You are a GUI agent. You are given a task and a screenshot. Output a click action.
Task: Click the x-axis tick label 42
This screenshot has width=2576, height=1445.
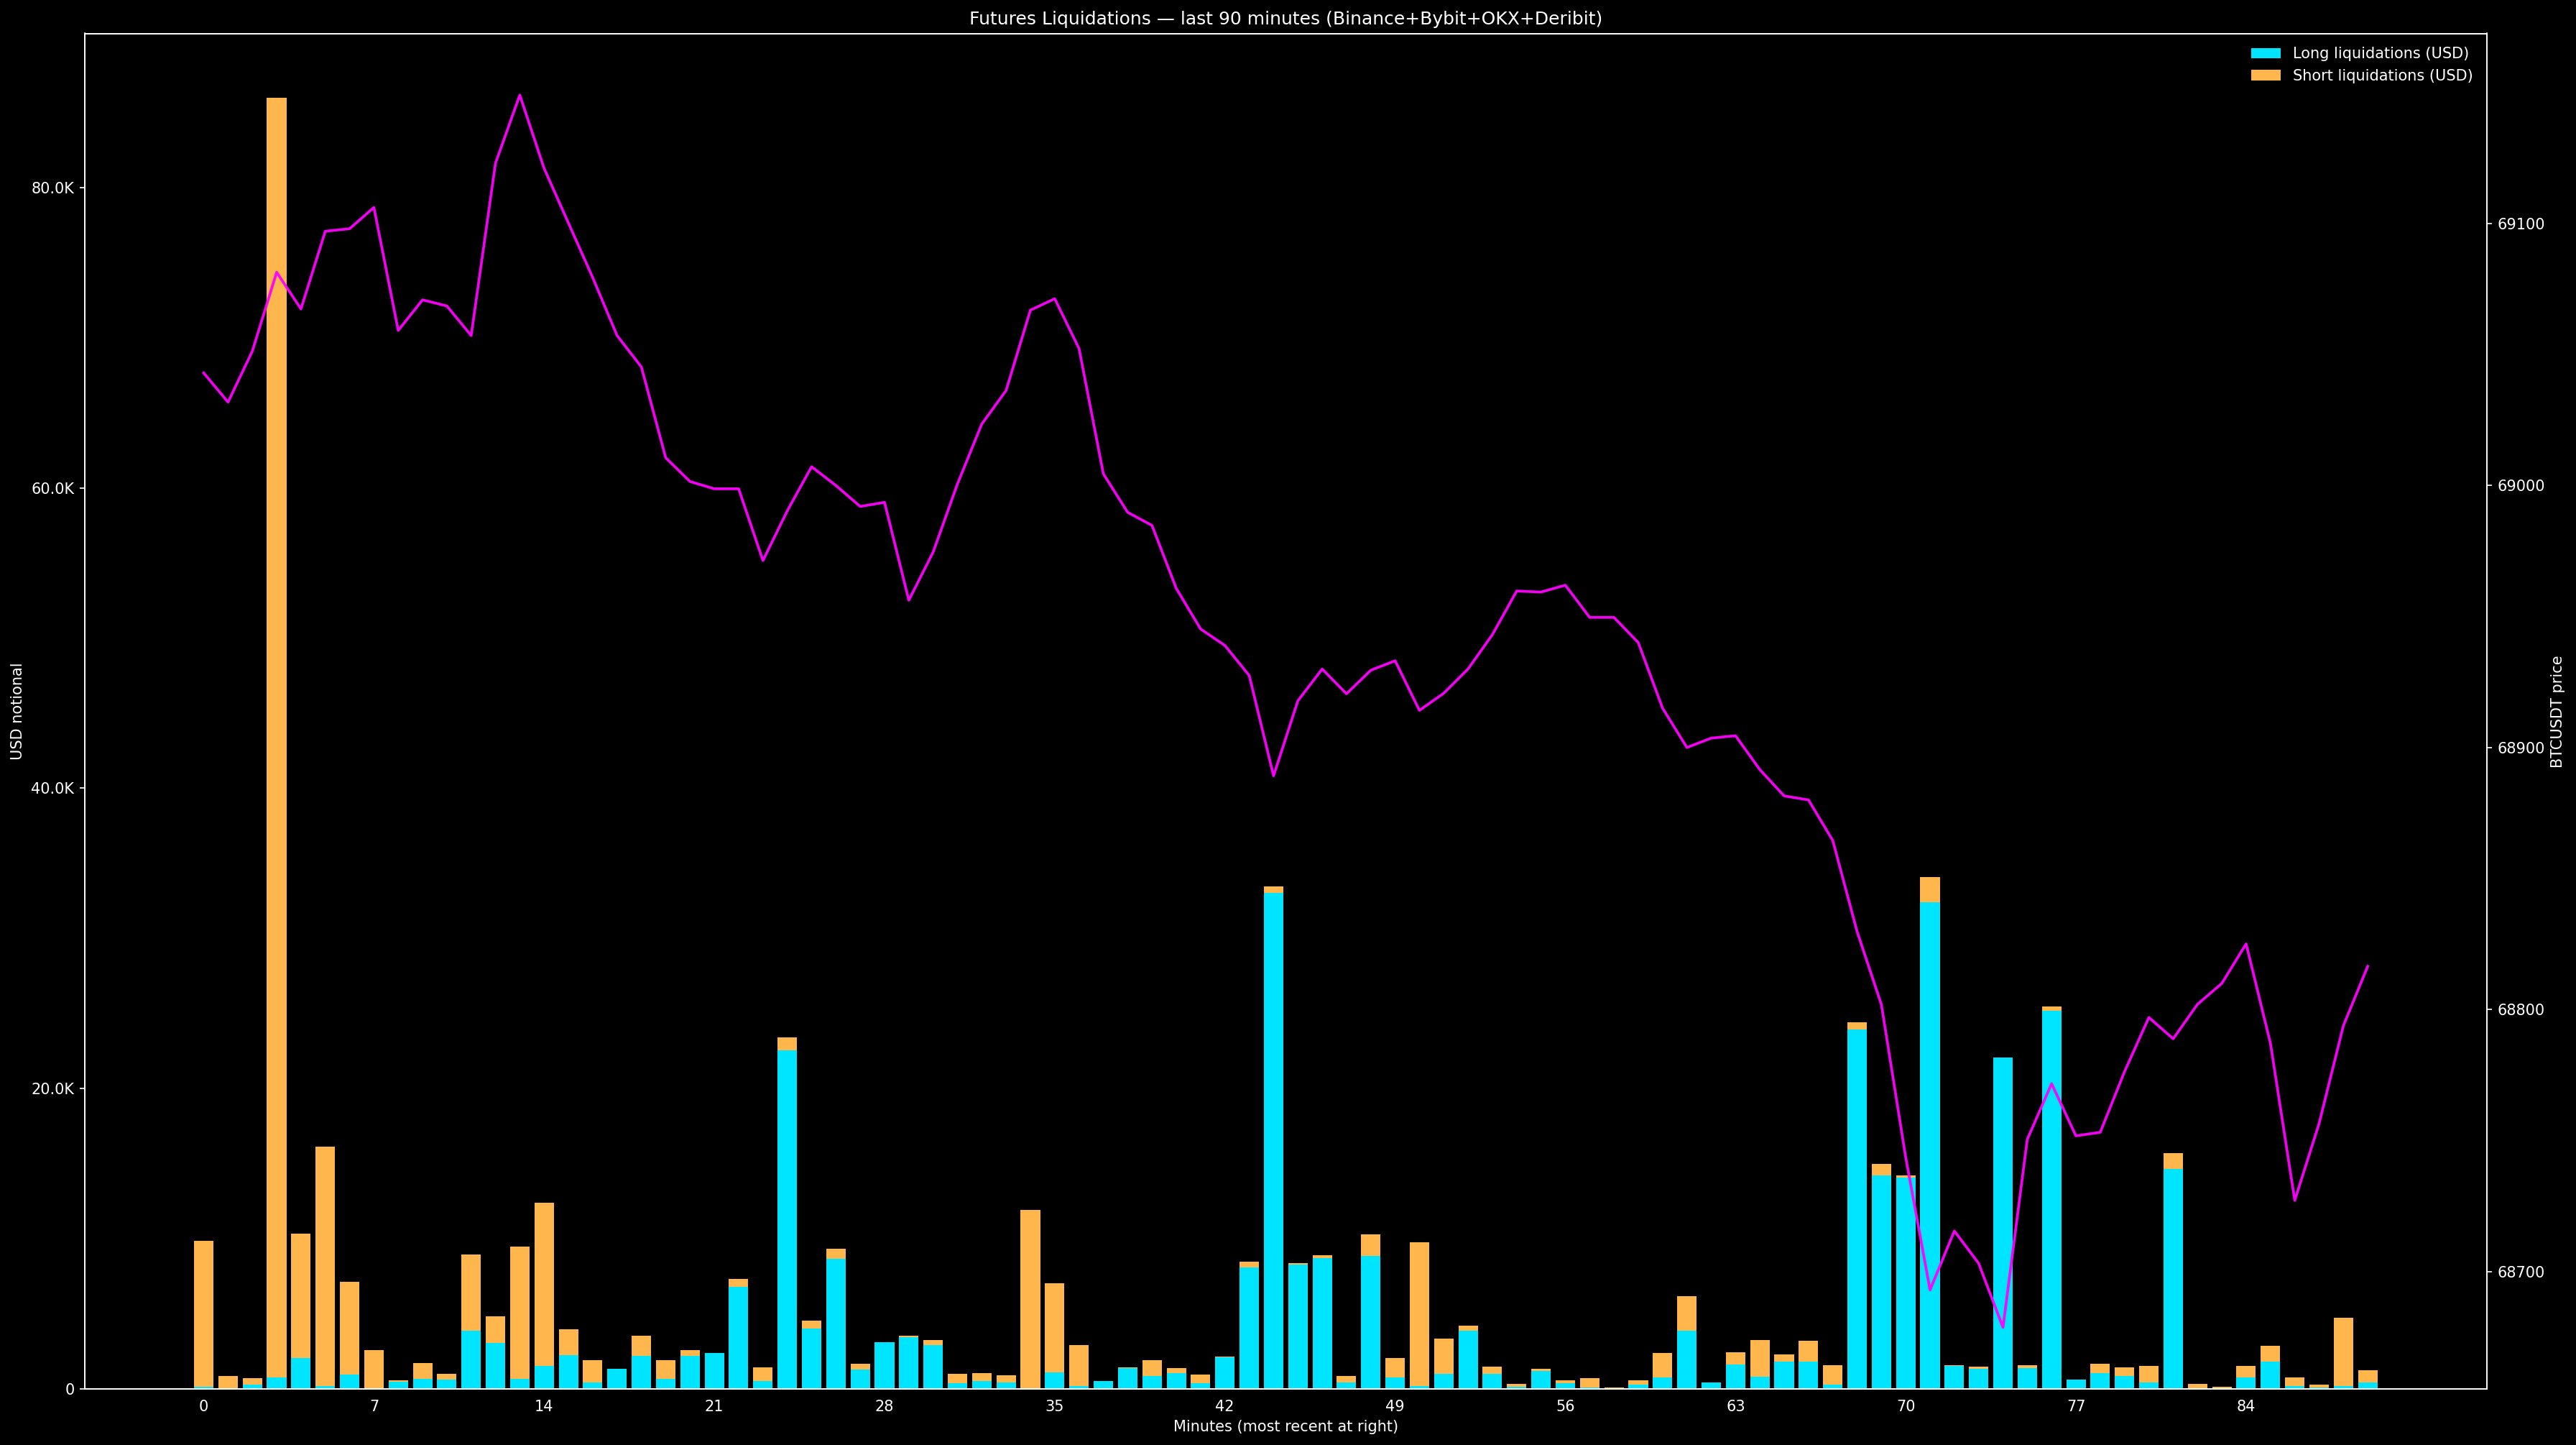[x=1224, y=1406]
